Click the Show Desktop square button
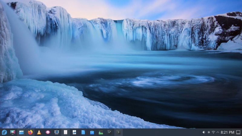The image size is (242, 136). pyautogui.click(x=238, y=132)
